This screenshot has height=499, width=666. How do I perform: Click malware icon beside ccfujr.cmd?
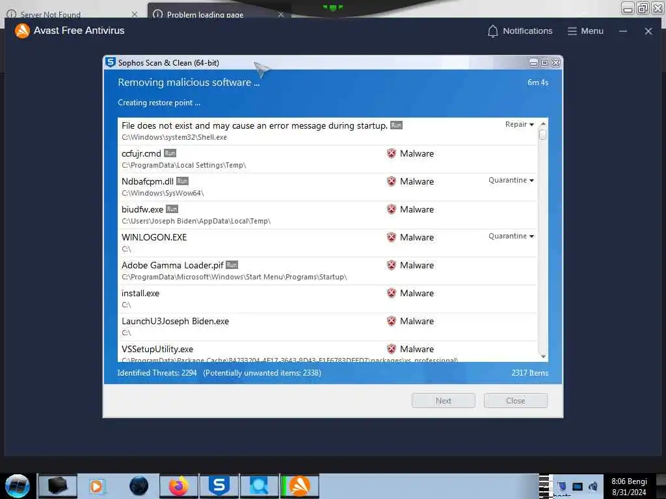point(392,153)
